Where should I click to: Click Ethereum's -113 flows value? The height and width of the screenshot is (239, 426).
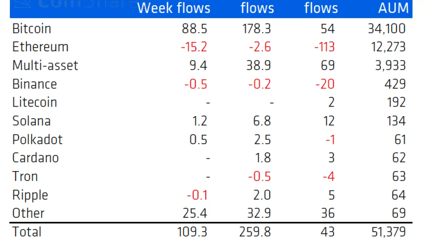point(324,47)
